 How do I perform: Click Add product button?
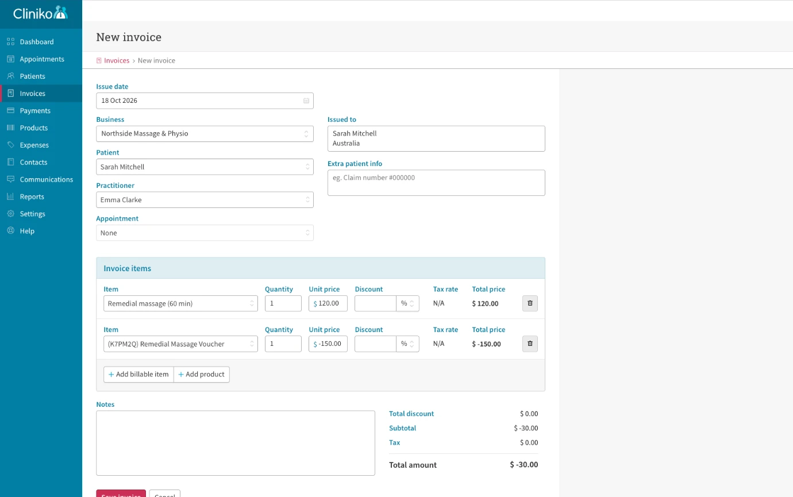[202, 374]
